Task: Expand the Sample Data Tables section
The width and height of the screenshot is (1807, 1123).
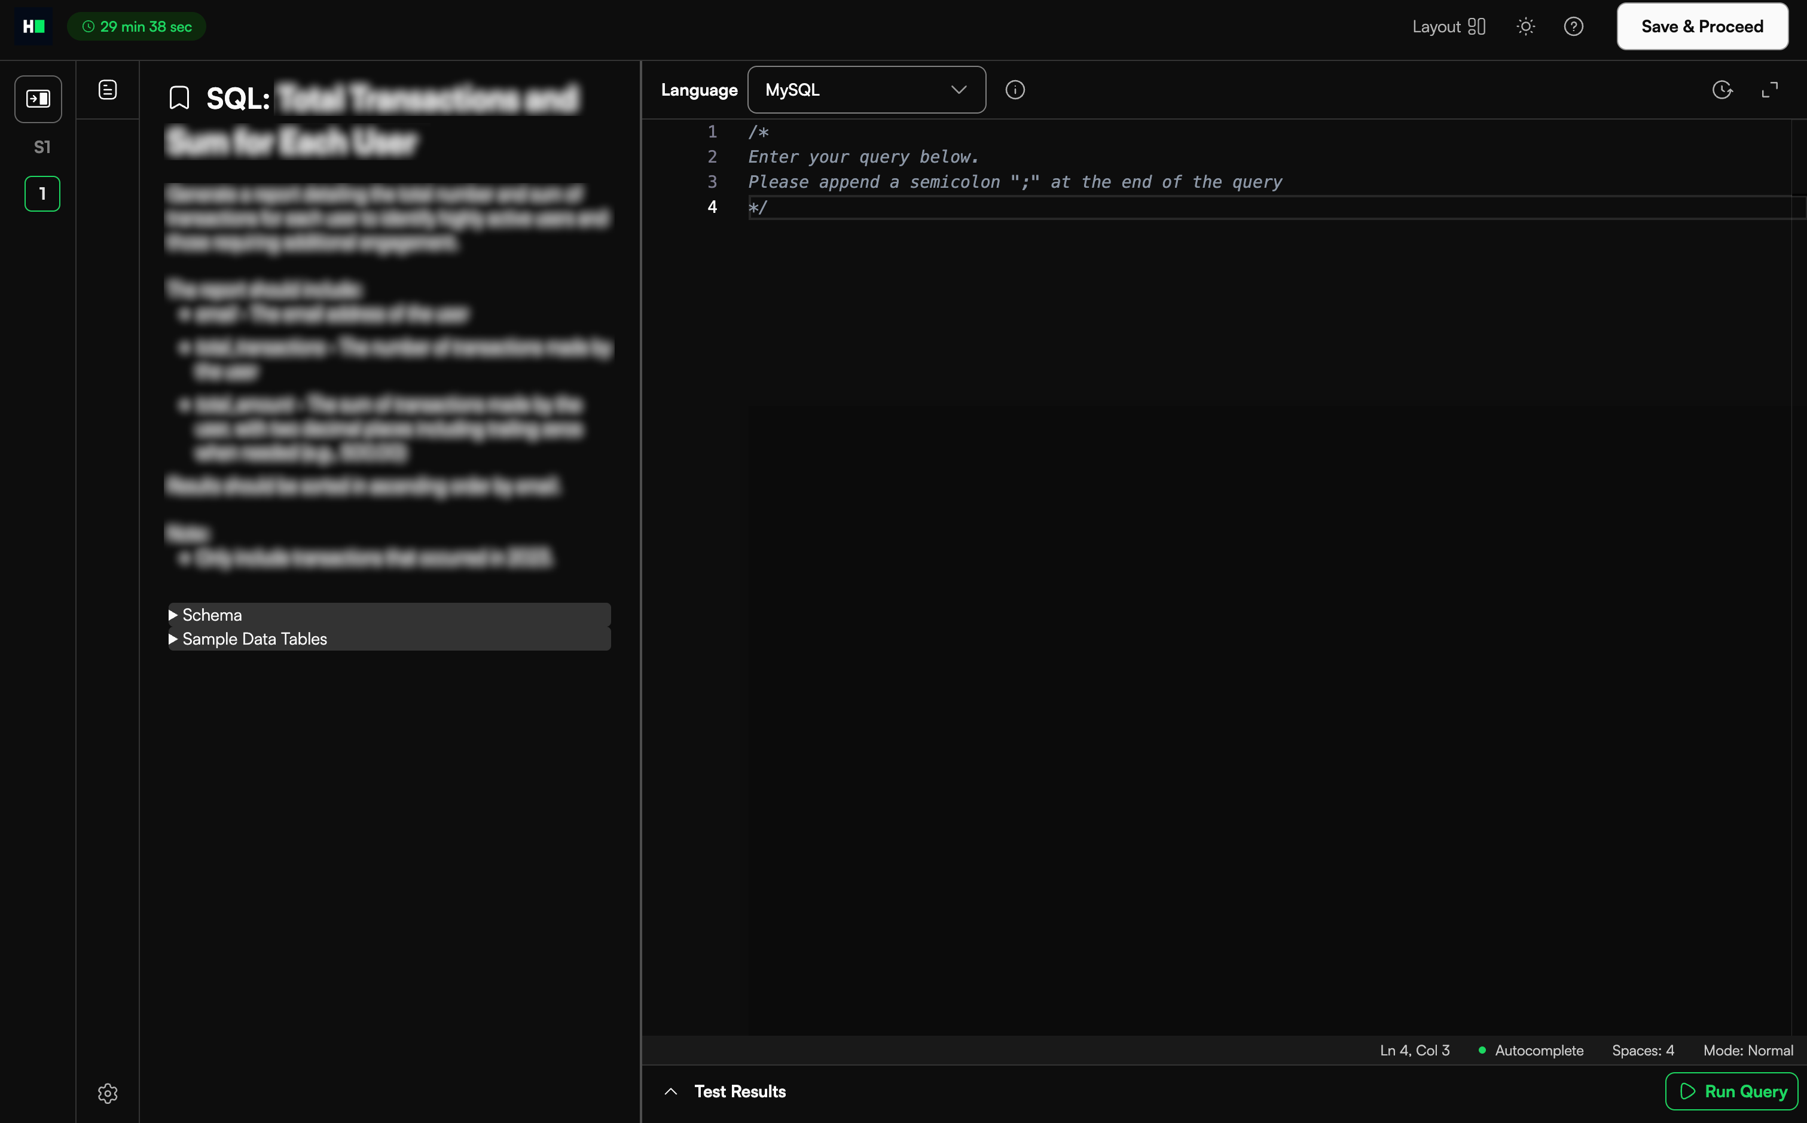Action: coord(254,639)
